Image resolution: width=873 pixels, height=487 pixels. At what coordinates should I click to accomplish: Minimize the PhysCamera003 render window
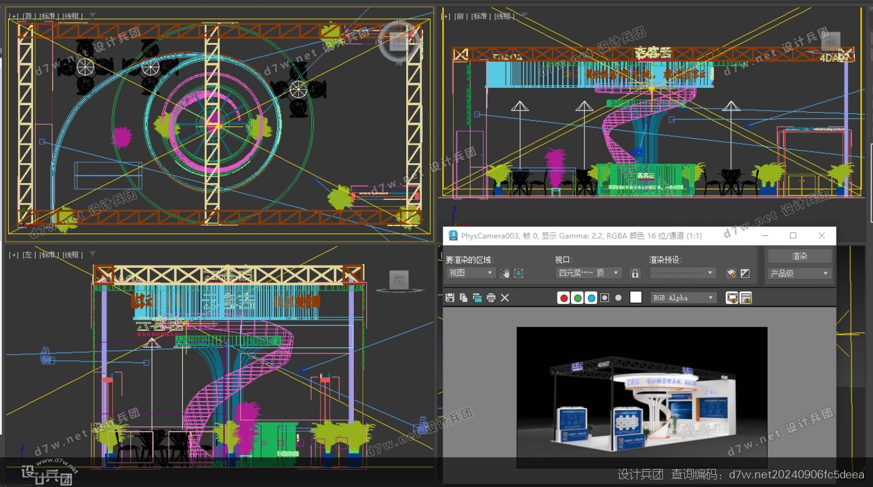coord(765,235)
